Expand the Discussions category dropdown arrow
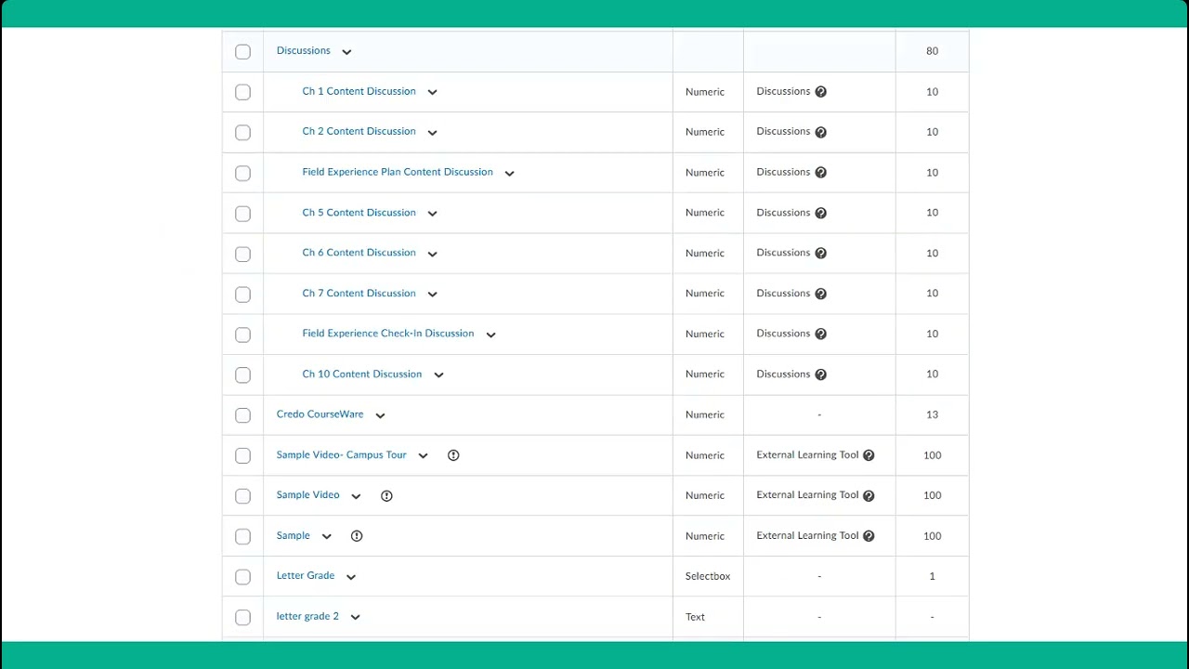The width and height of the screenshot is (1189, 669). coord(346,52)
